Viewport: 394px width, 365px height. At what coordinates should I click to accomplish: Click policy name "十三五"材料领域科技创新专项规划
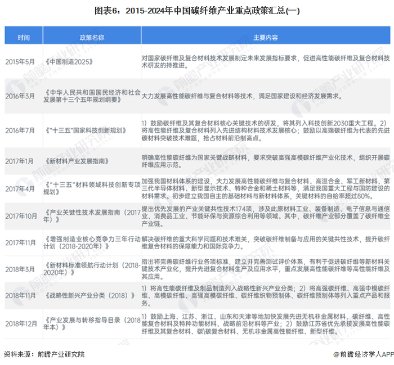tap(92, 188)
